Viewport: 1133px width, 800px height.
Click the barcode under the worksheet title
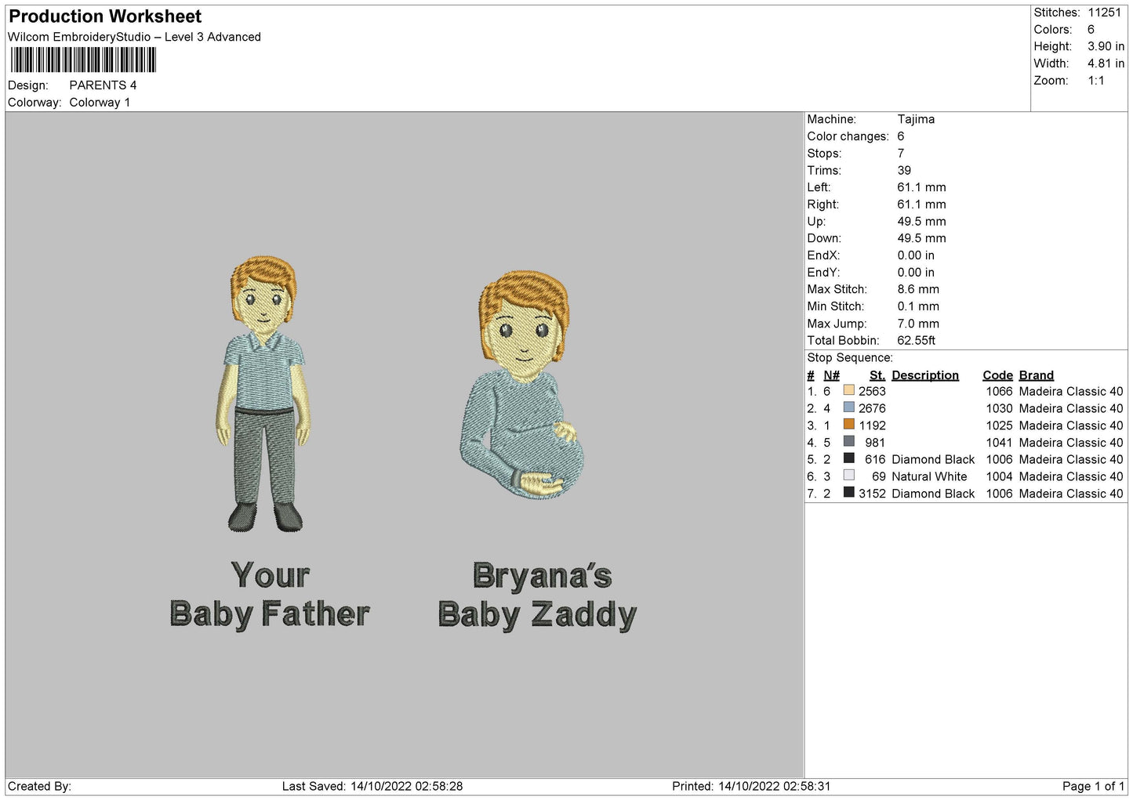(83, 60)
